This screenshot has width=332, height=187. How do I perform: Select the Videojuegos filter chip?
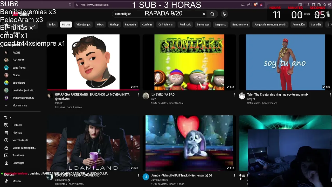click(x=84, y=24)
